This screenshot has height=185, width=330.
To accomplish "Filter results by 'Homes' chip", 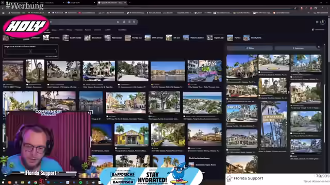I will (x=234, y=38).
